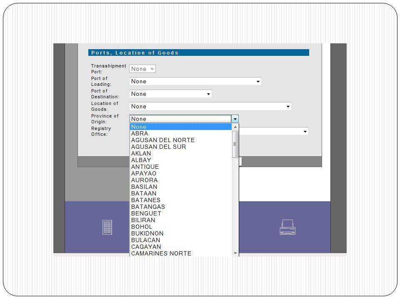Select ALBAY from province list
This screenshot has width=400, height=300.
pyautogui.click(x=180, y=160)
